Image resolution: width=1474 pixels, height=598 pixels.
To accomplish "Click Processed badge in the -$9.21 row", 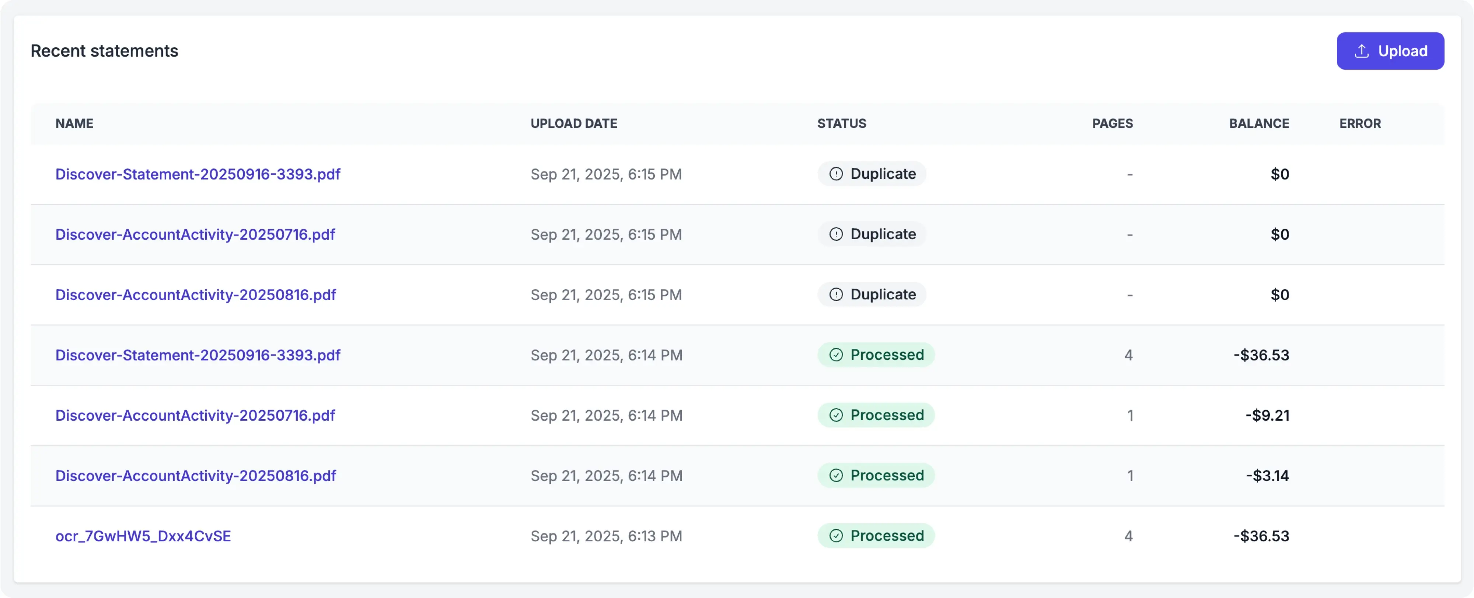I will tap(876, 416).
